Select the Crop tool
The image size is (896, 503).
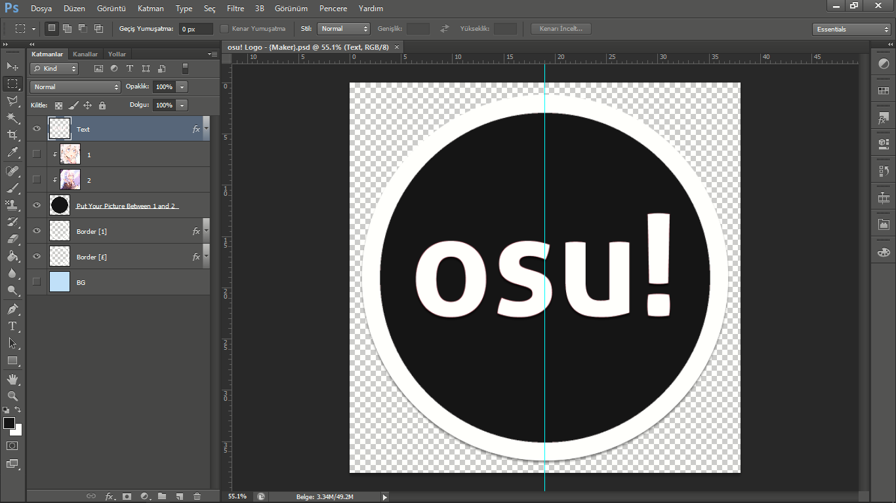pos(12,135)
